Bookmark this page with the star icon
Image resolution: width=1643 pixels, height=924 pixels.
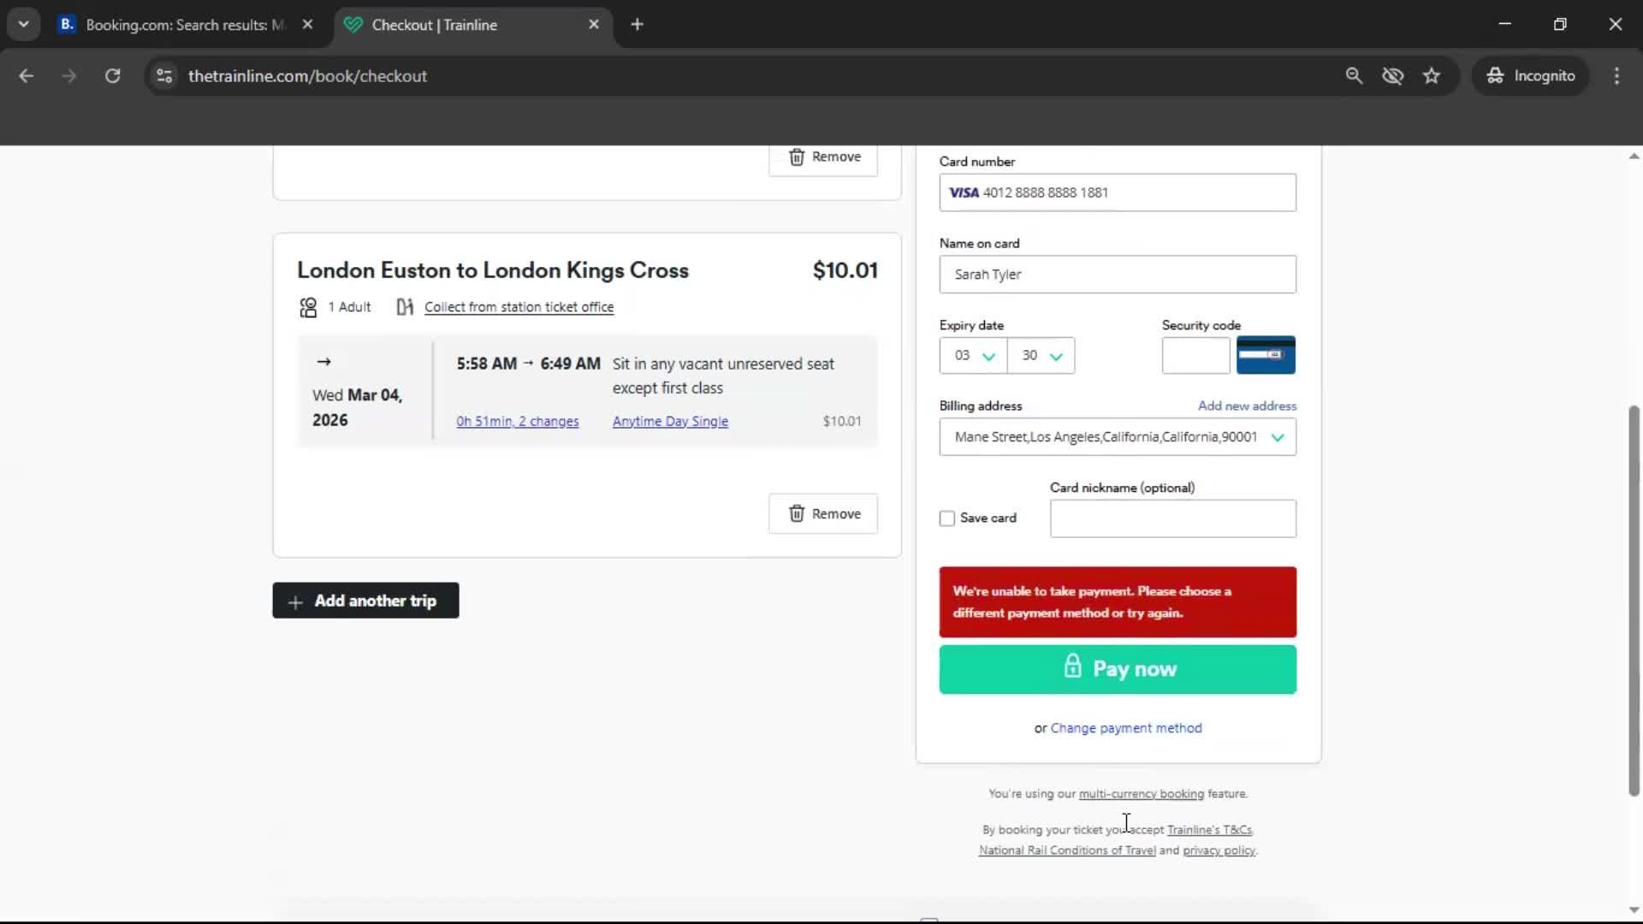(1432, 75)
